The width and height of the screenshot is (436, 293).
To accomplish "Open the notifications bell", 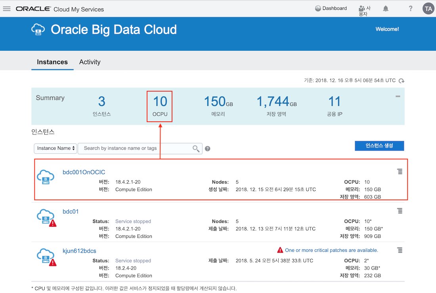I will click(x=385, y=8).
